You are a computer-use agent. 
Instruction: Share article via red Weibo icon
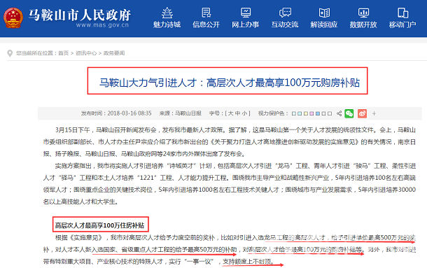pos(362,113)
